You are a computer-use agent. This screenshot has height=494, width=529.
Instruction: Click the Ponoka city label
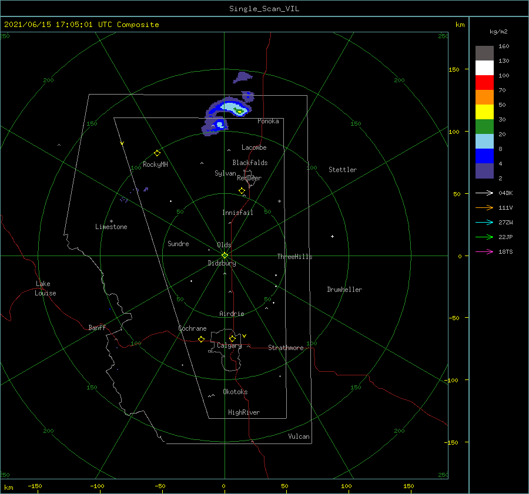click(268, 121)
